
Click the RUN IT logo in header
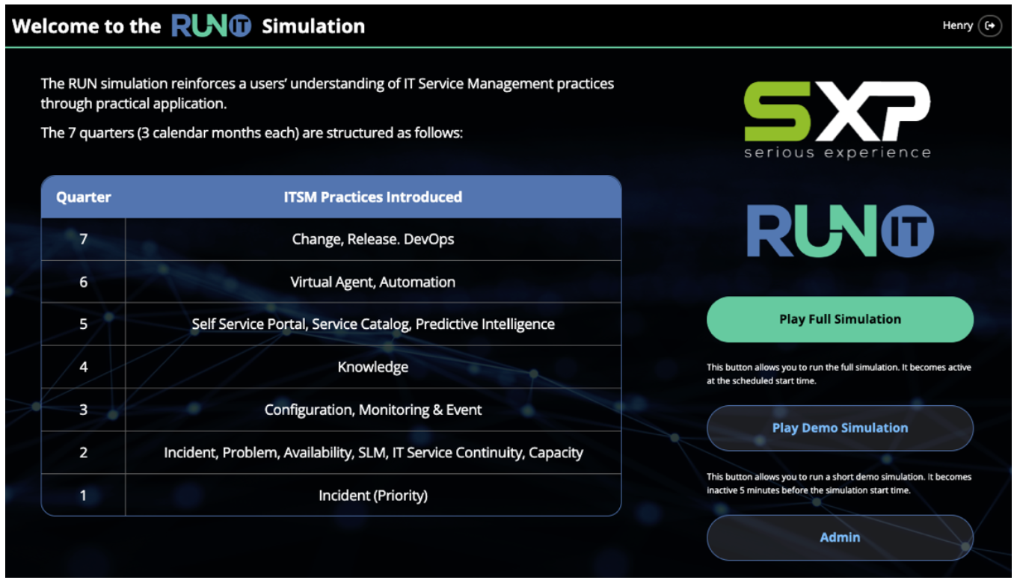click(211, 26)
